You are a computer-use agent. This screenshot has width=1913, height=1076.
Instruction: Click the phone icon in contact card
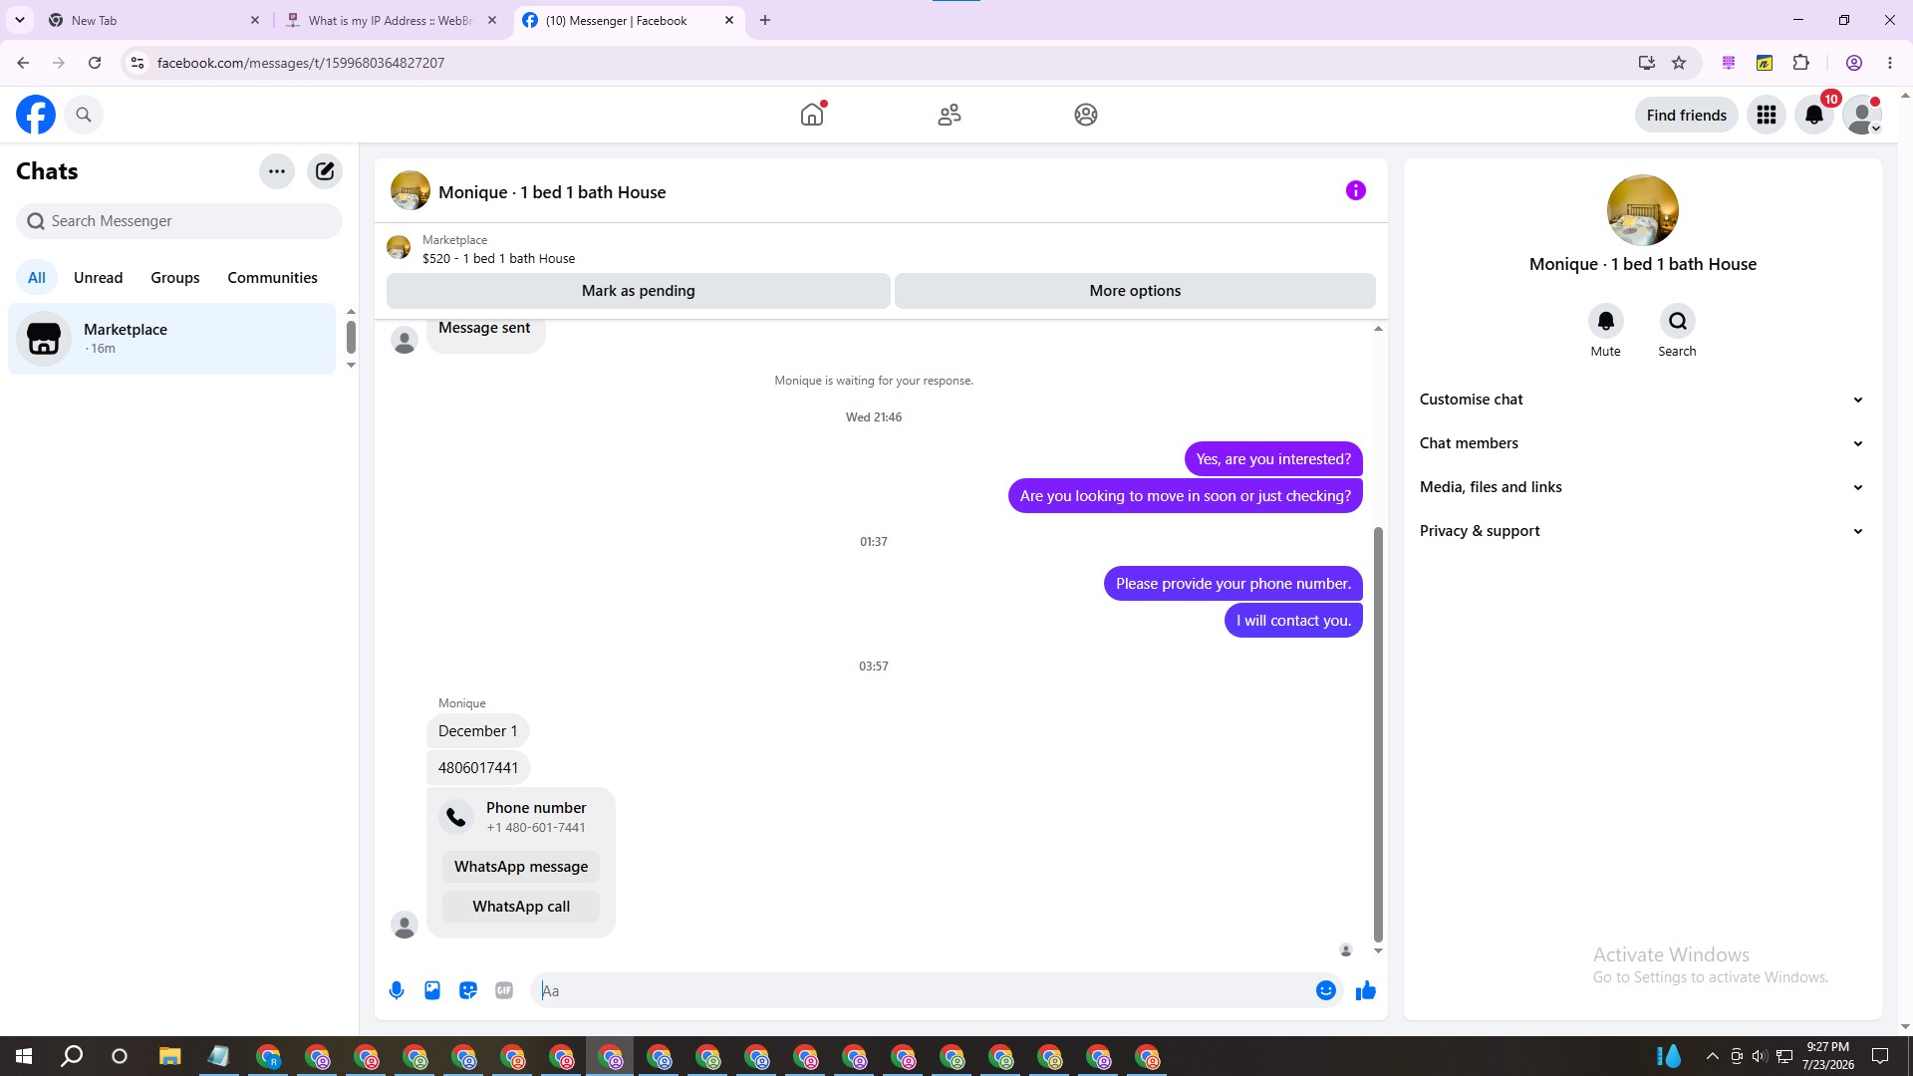coord(456,817)
